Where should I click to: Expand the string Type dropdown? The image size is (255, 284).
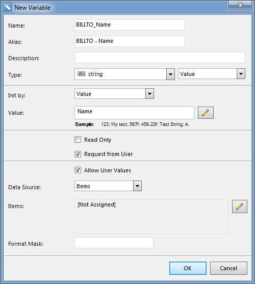pyautogui.click(x=170, y=74)
